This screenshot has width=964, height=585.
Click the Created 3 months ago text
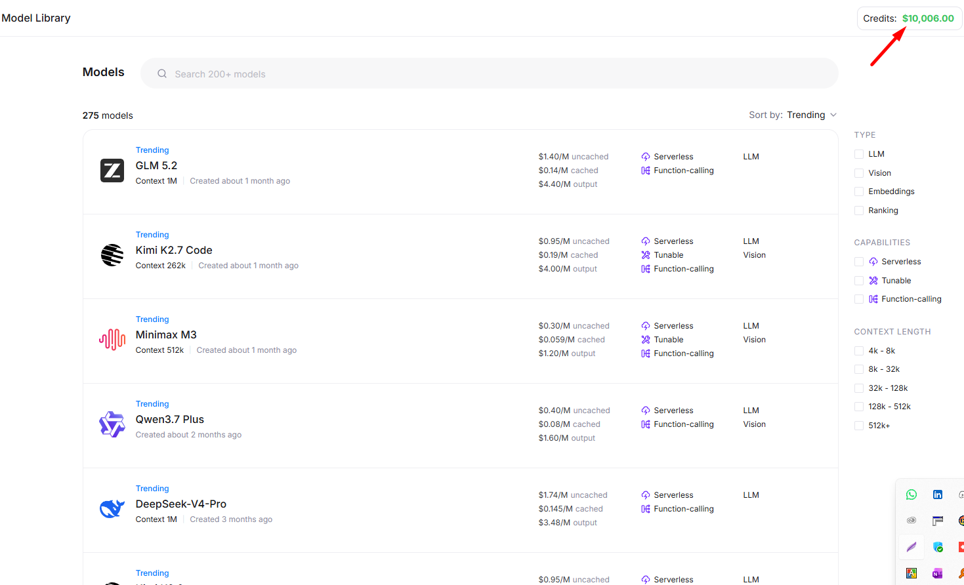[231, 519]
